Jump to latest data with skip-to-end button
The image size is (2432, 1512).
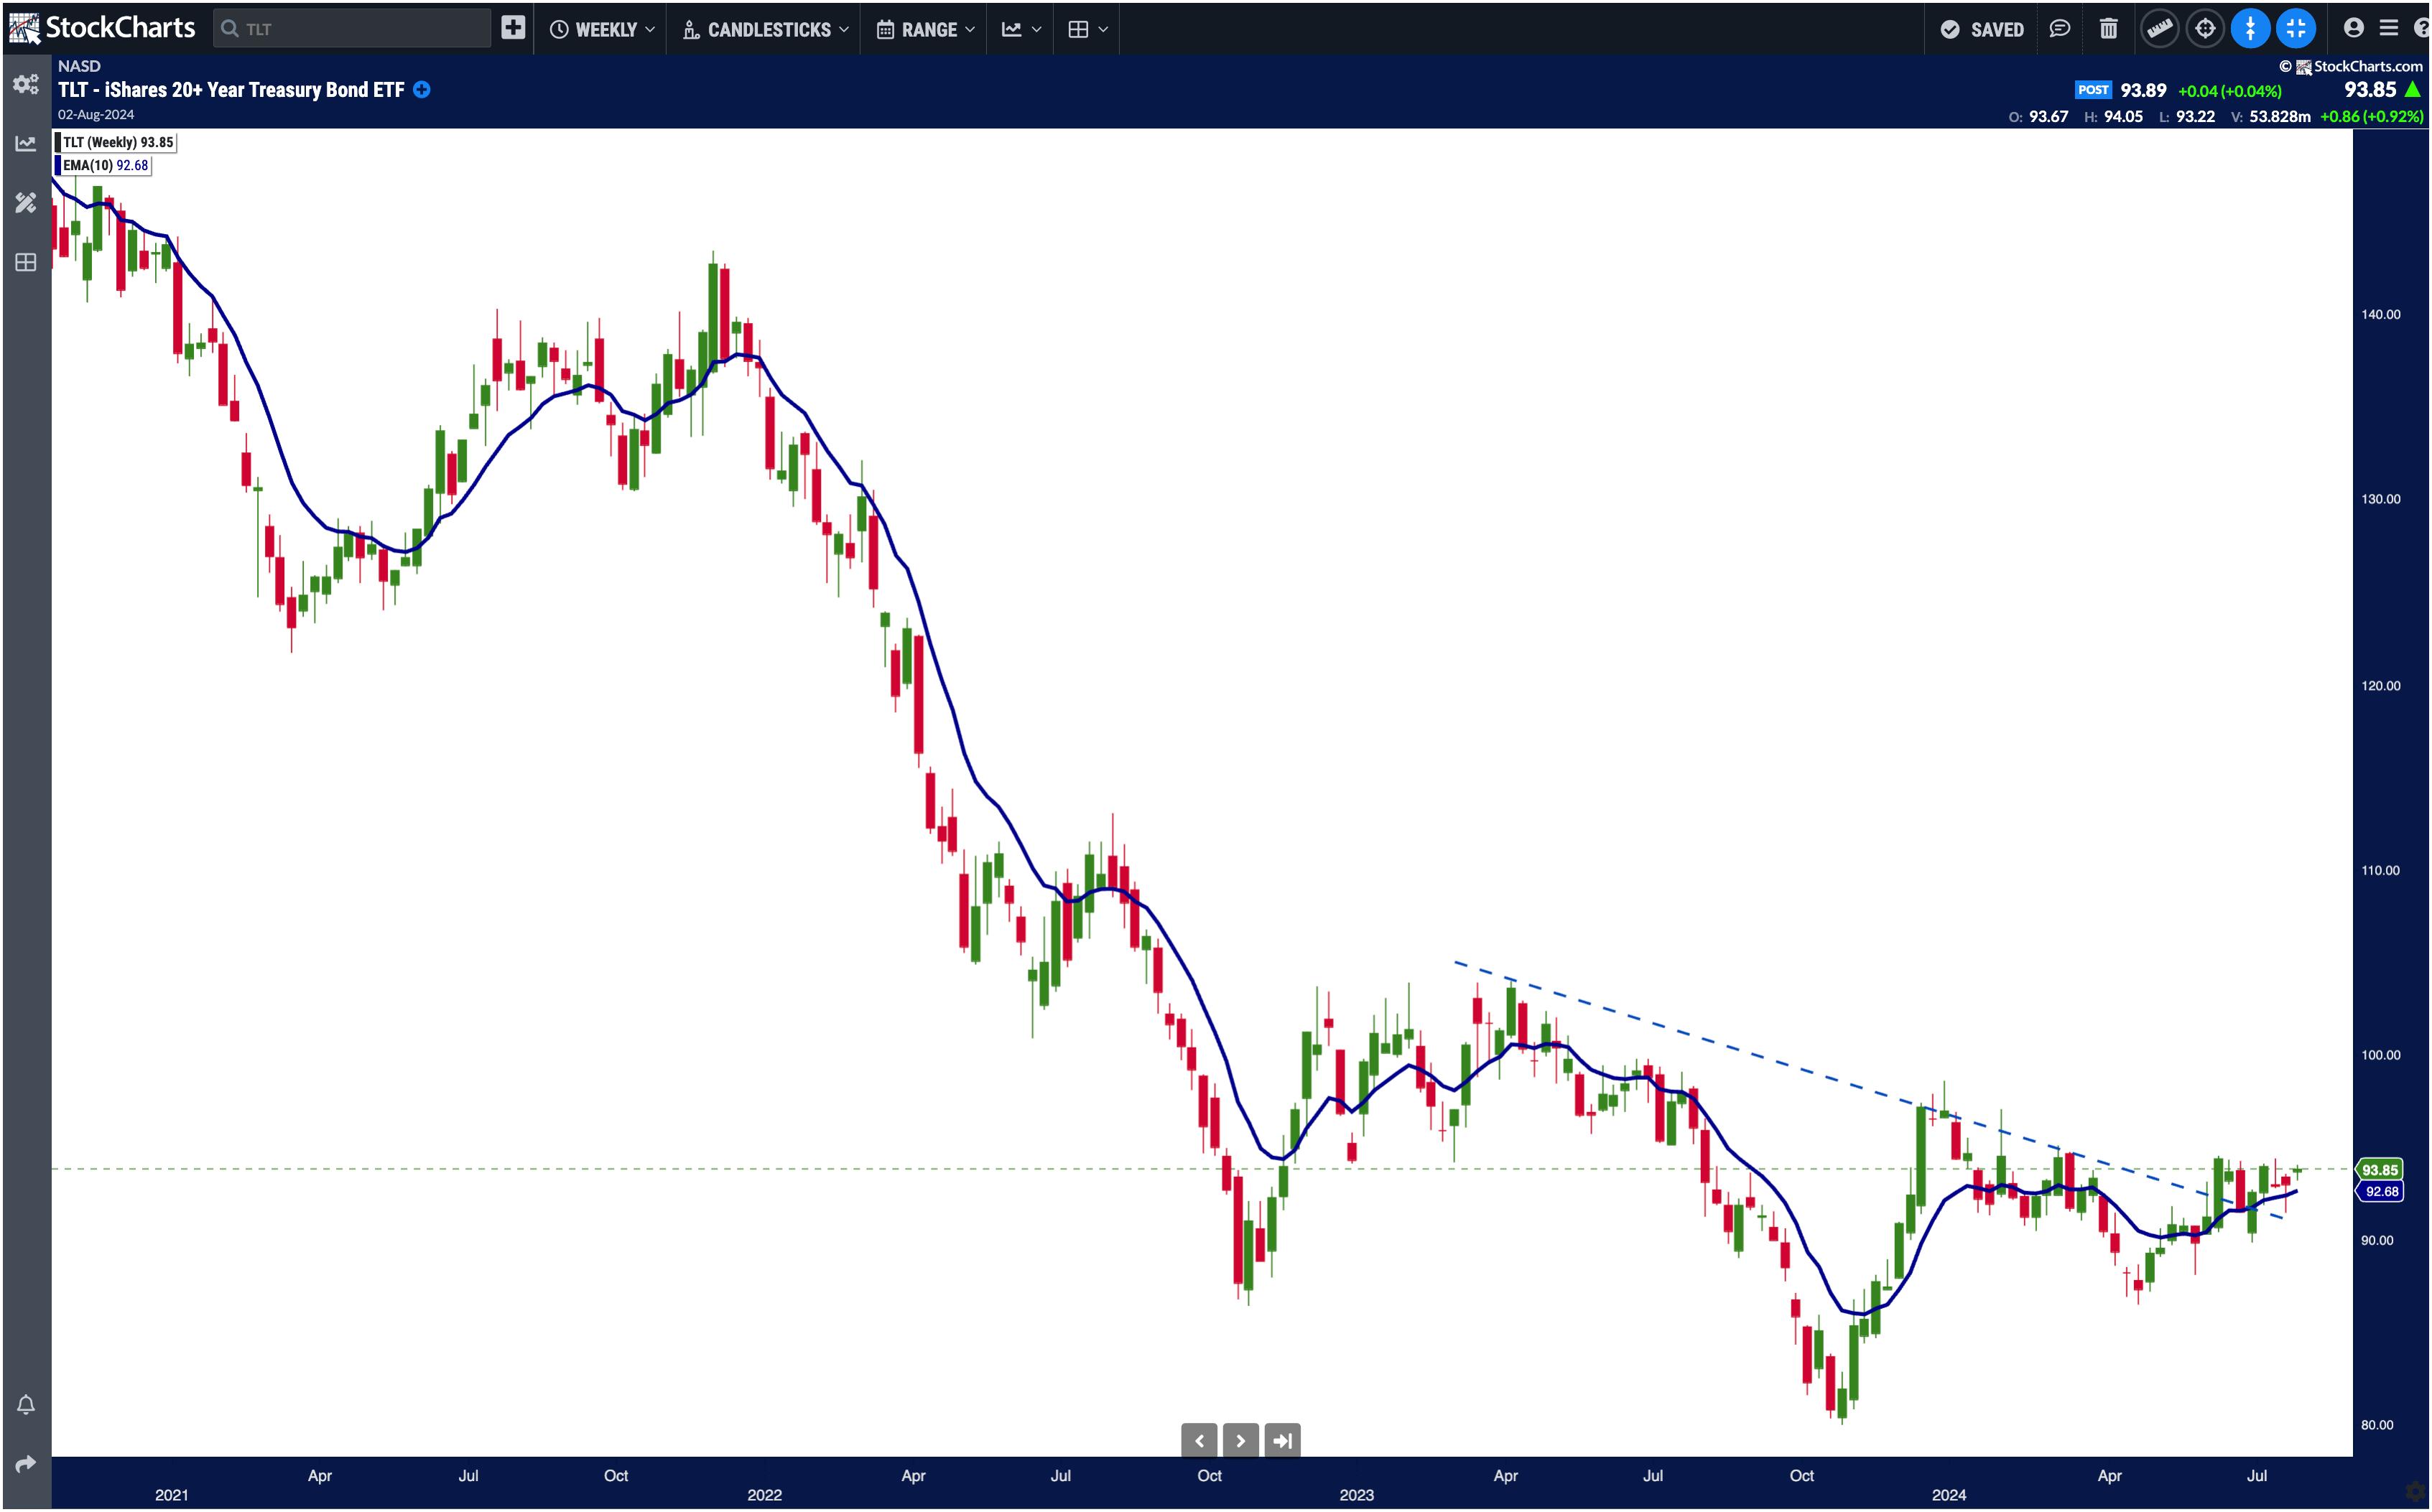tap(1283, 1441)
